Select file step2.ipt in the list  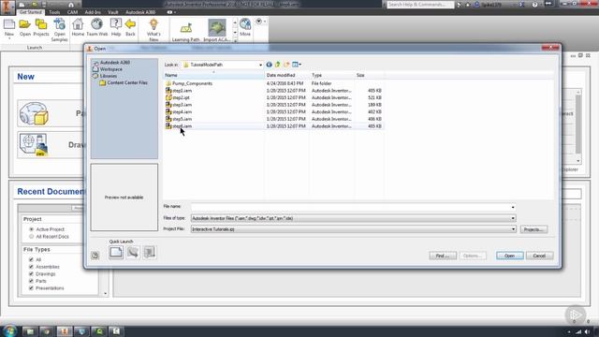181,97
